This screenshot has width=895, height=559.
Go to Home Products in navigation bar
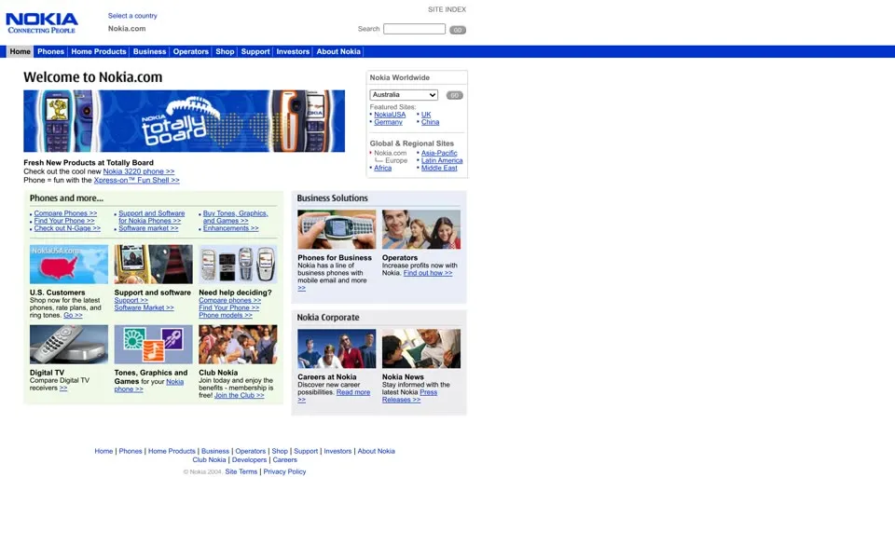(x=98, y=51)
